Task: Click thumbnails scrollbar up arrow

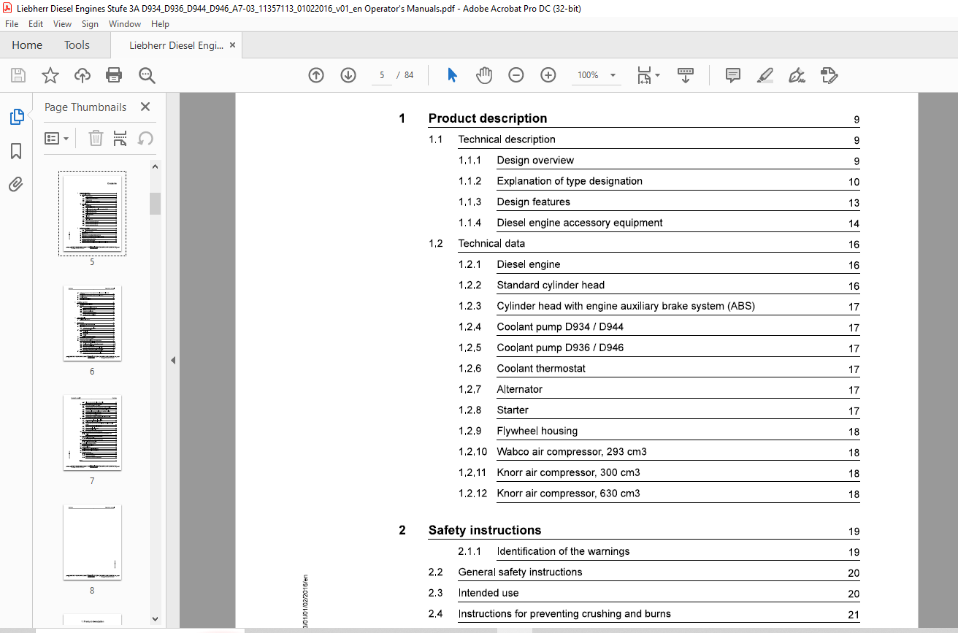Action: pyautogui.click(x=155, y=166)
